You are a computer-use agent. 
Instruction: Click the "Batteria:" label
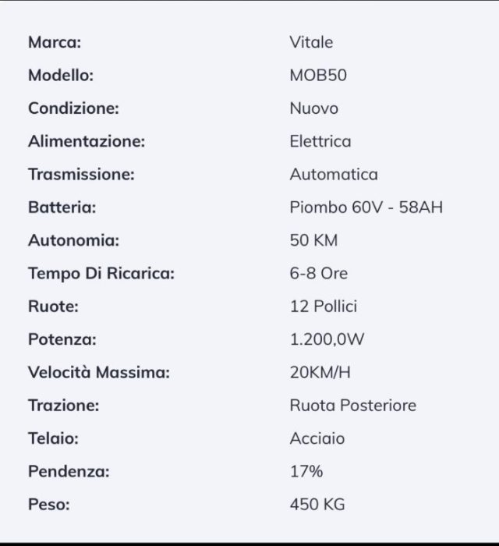[62, 207]
